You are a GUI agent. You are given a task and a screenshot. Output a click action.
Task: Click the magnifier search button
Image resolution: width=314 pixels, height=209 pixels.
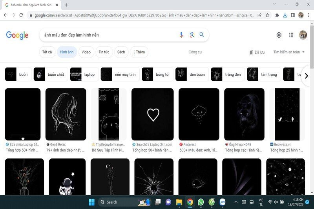coord(202,35)
